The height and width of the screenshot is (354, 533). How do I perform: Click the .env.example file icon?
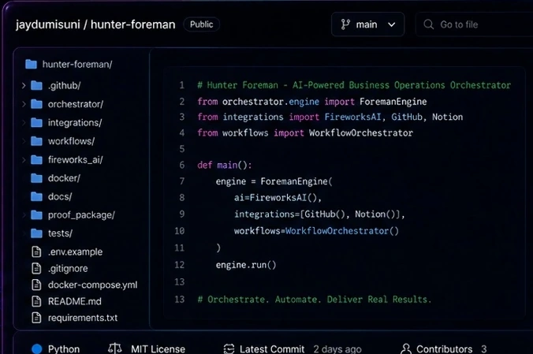36,252
